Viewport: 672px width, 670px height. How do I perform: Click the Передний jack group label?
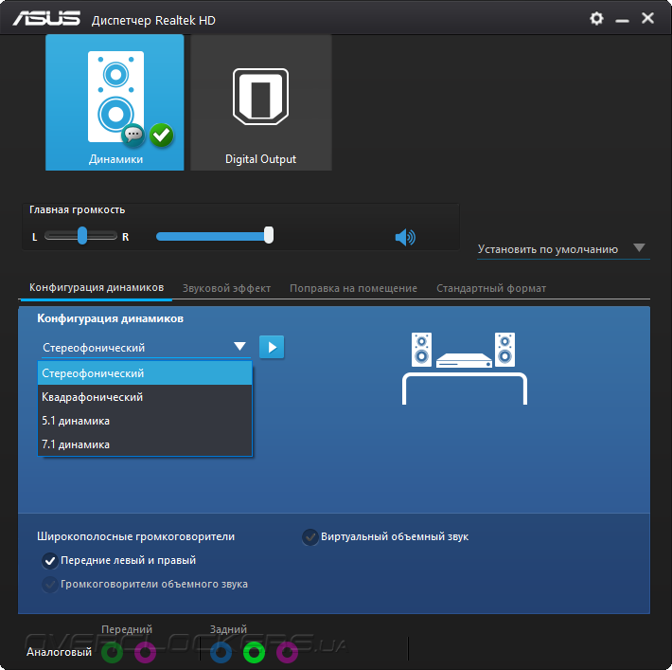[x=127, y=629]
